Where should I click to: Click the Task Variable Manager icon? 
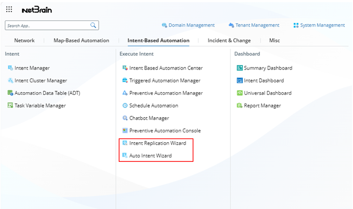pos(11,105)
